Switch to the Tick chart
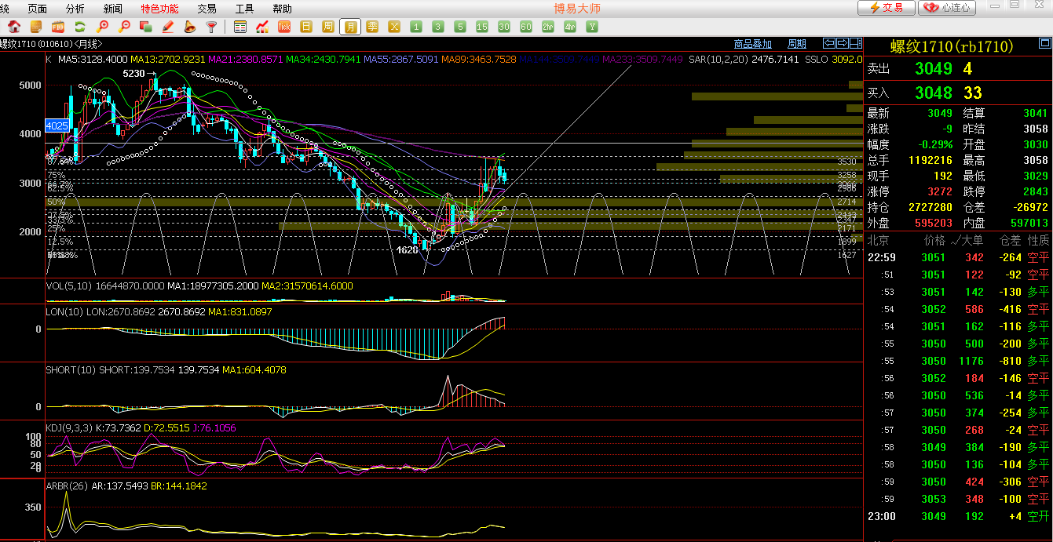This screenshot has width=1053, height=542. tap(284, 27)
